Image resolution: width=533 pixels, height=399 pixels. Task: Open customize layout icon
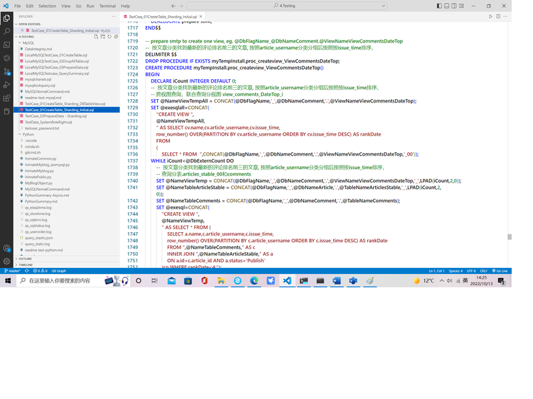[461, 6]
